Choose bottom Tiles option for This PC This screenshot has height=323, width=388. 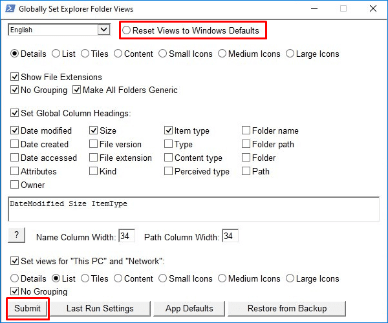click(x=85, y=278)
